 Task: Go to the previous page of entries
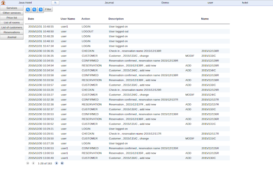tap(33, 163)
